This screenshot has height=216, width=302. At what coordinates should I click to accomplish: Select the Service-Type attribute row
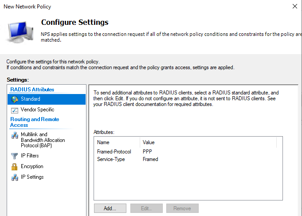tap(111, 159)
